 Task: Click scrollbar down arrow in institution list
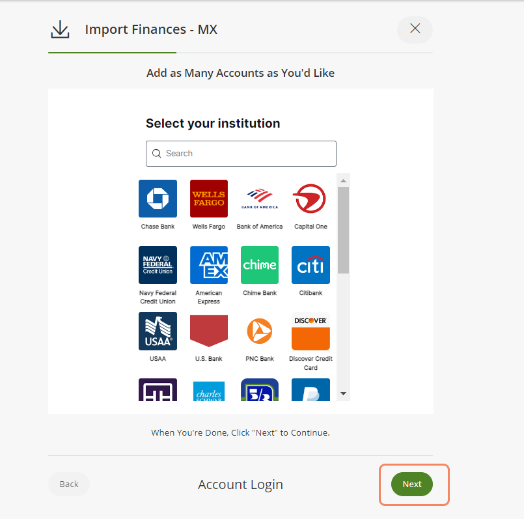tap(343, 393)
